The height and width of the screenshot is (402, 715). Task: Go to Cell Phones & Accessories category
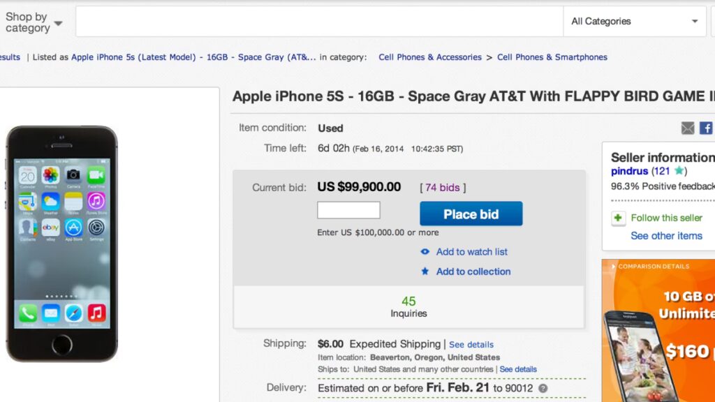430,57
